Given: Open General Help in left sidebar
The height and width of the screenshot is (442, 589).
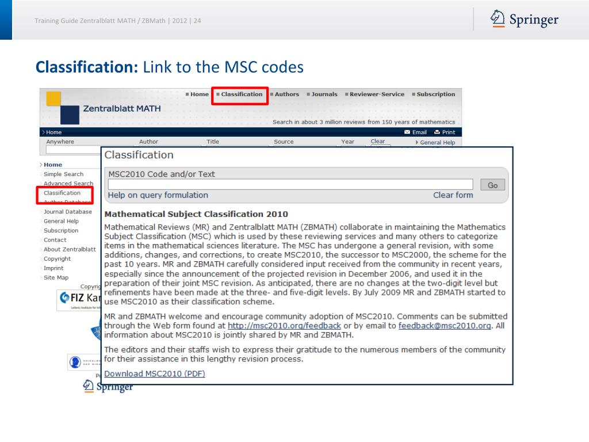Looking at the screenshot, I should click(61, 221).
